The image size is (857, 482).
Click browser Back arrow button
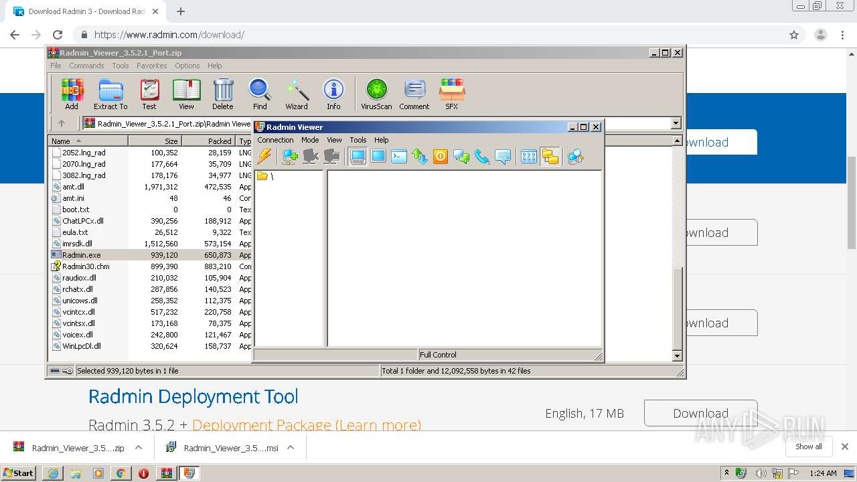point(15,35)
